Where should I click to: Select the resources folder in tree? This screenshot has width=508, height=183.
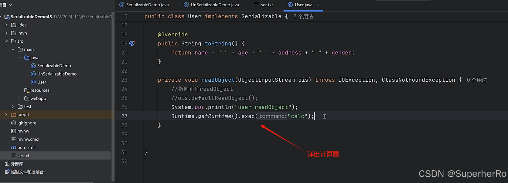coord(40,90)
